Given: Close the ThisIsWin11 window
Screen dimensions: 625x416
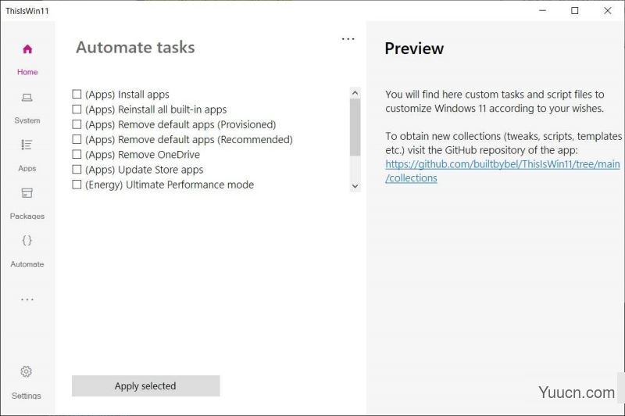Looking at the screenshot, I should pyautogui.click(x=608, y=10).
